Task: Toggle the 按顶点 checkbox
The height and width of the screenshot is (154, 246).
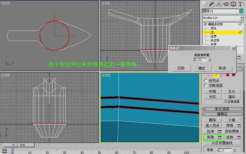Action: tap(206, 81)
